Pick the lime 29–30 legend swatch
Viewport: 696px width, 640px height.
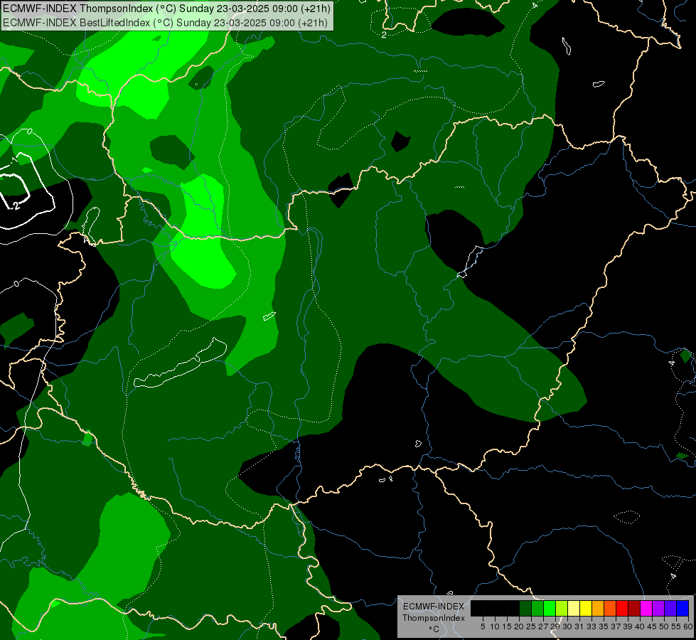(x=561, y=608)
